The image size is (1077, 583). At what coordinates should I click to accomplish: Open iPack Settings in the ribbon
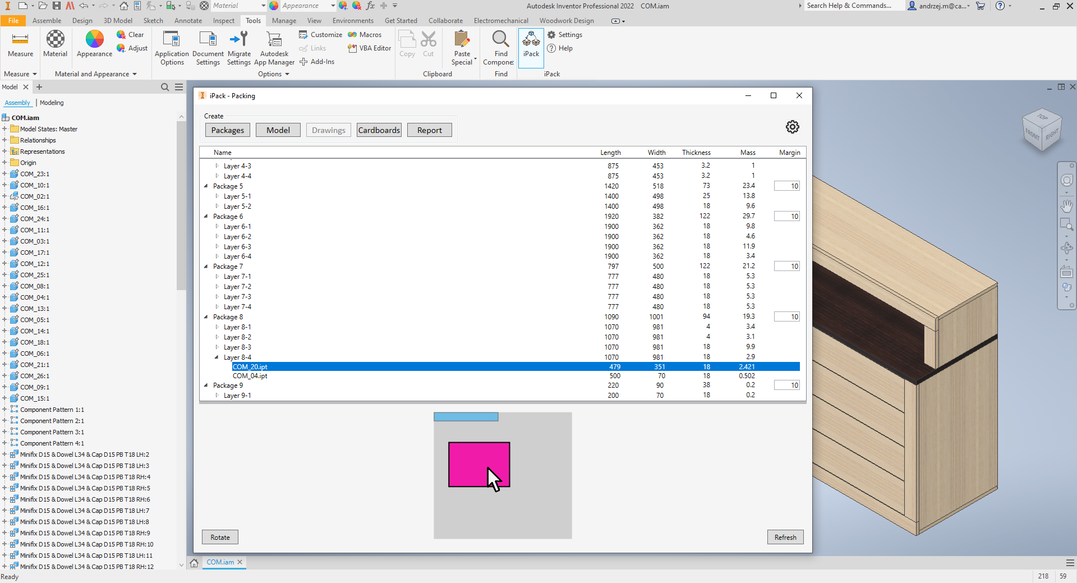point(565,35)
